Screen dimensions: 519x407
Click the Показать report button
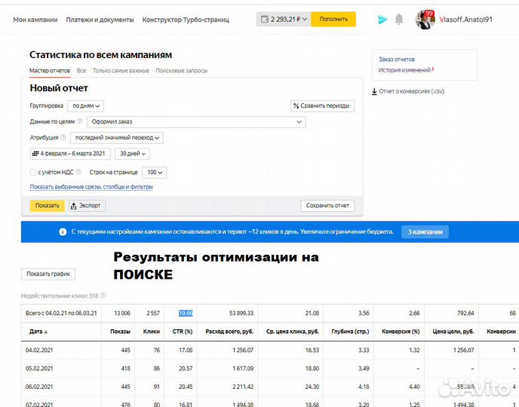click(x=48, y=206)
